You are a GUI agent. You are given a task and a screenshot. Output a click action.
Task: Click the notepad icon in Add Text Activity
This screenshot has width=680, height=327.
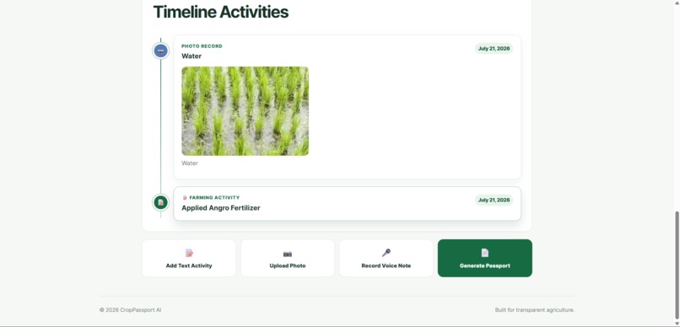click(189, 253)
